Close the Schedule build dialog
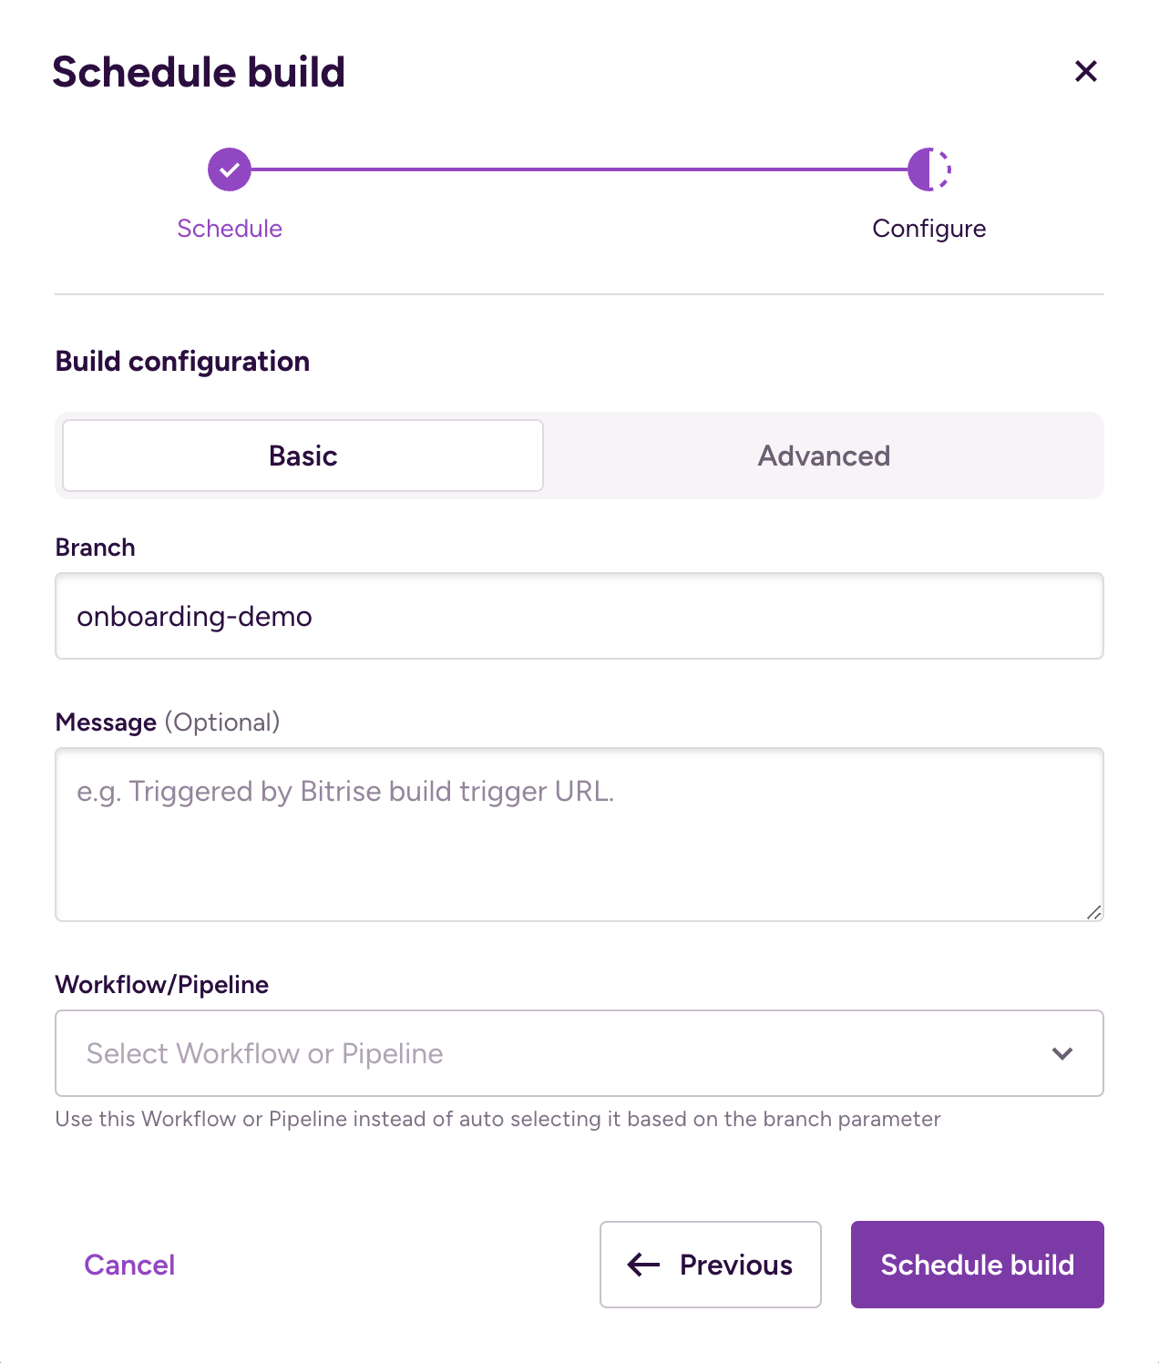The image size is (1159, 1363). tap(1085, 71)
